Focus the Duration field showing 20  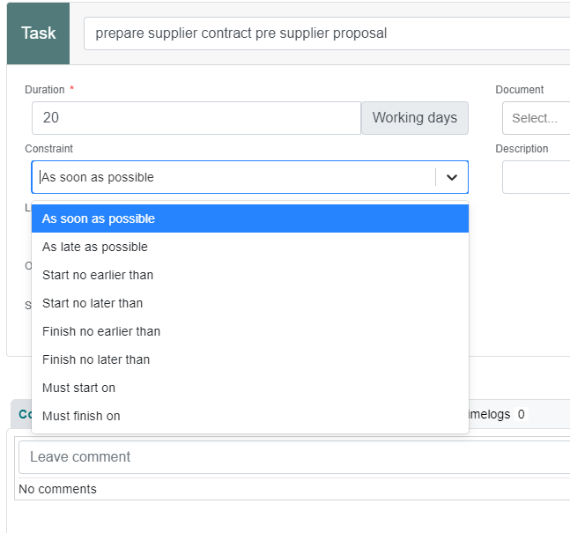click(196, 118)
